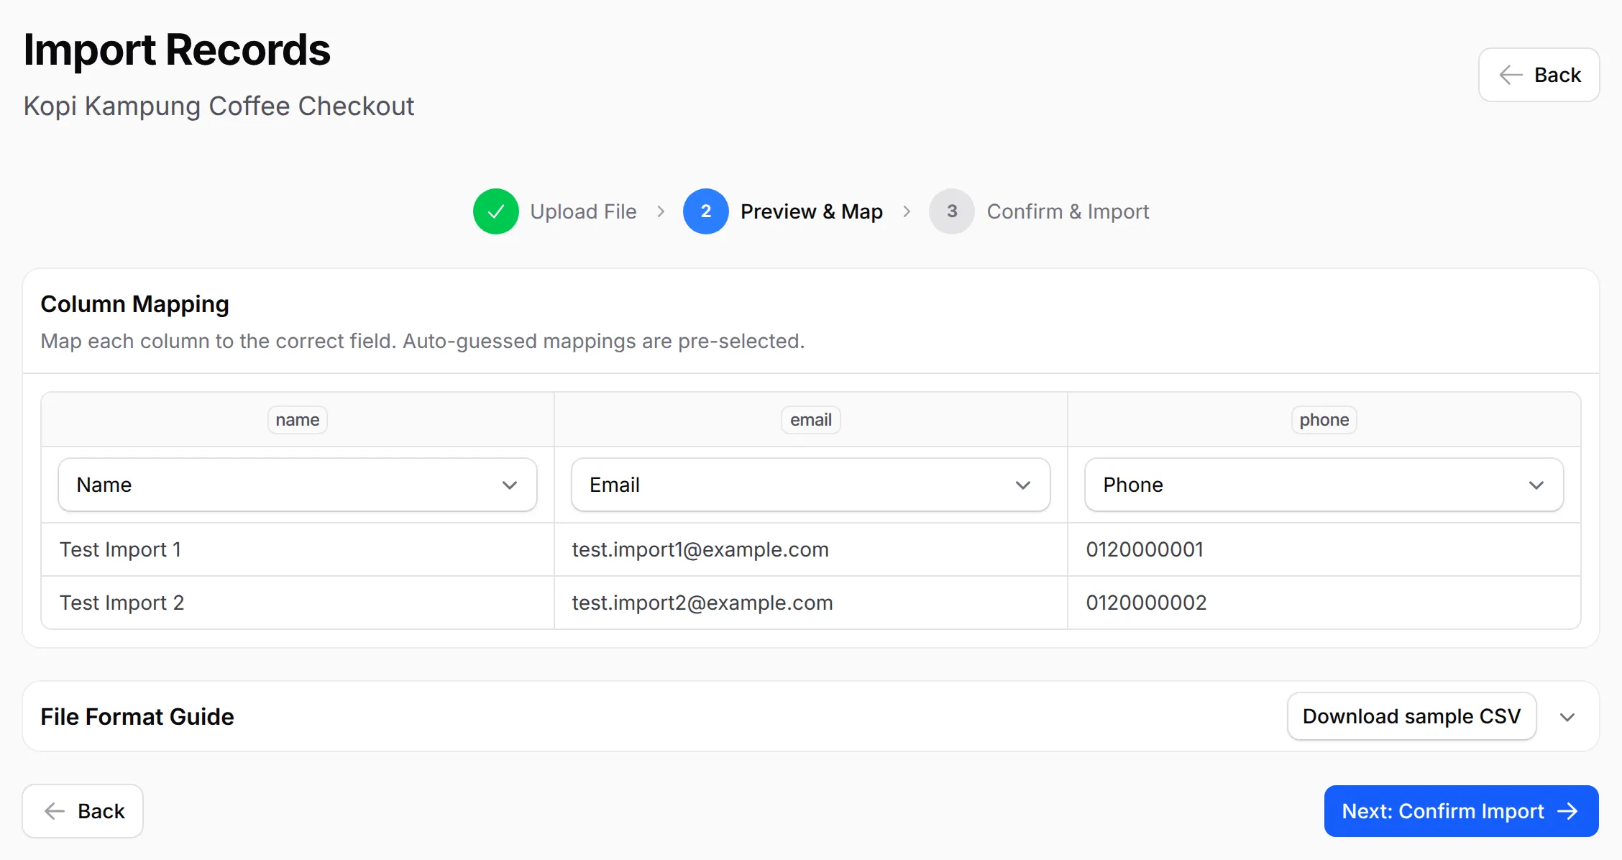Click the Back button at top right

[1539, 75]
